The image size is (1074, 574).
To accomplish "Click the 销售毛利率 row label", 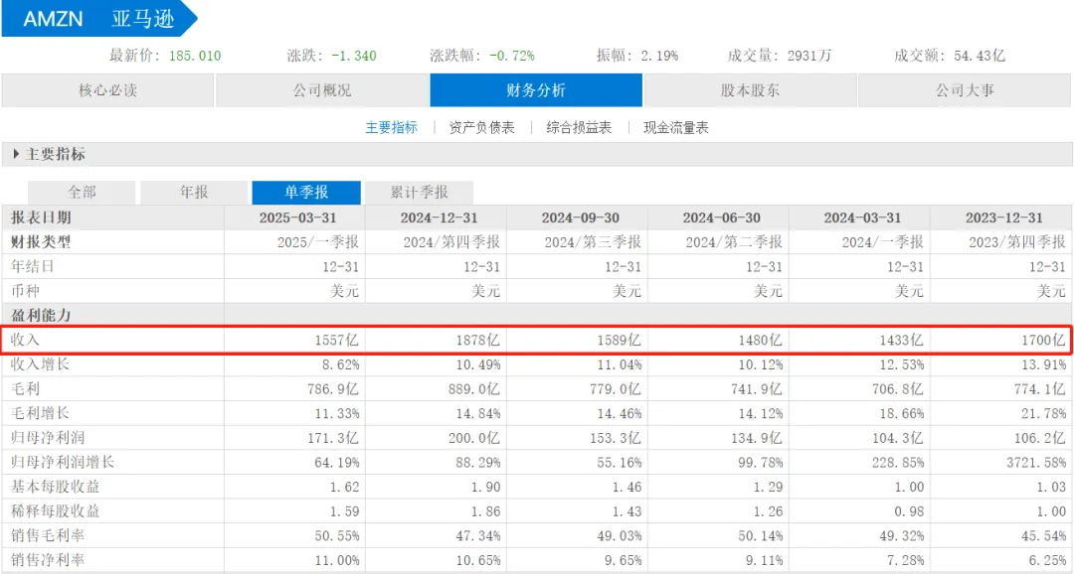I will point(48,535).
